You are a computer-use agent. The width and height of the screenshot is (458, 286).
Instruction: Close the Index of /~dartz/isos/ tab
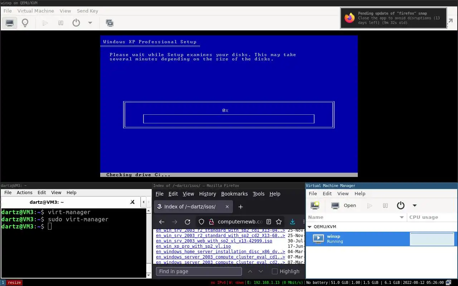pyautogui.click(x=227, y=207)
